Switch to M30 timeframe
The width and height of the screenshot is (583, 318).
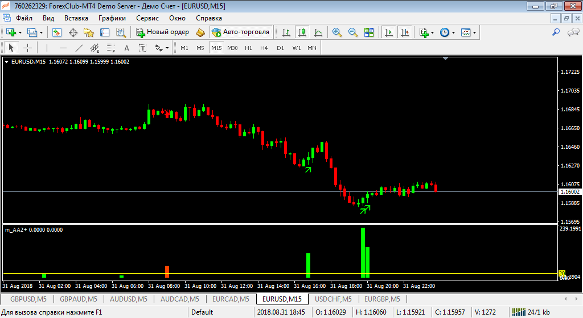point(232,48)
